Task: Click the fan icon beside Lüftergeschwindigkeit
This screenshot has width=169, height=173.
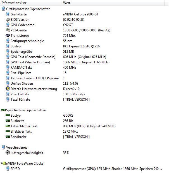Action: pyautogui.click(x=8, y=153)
